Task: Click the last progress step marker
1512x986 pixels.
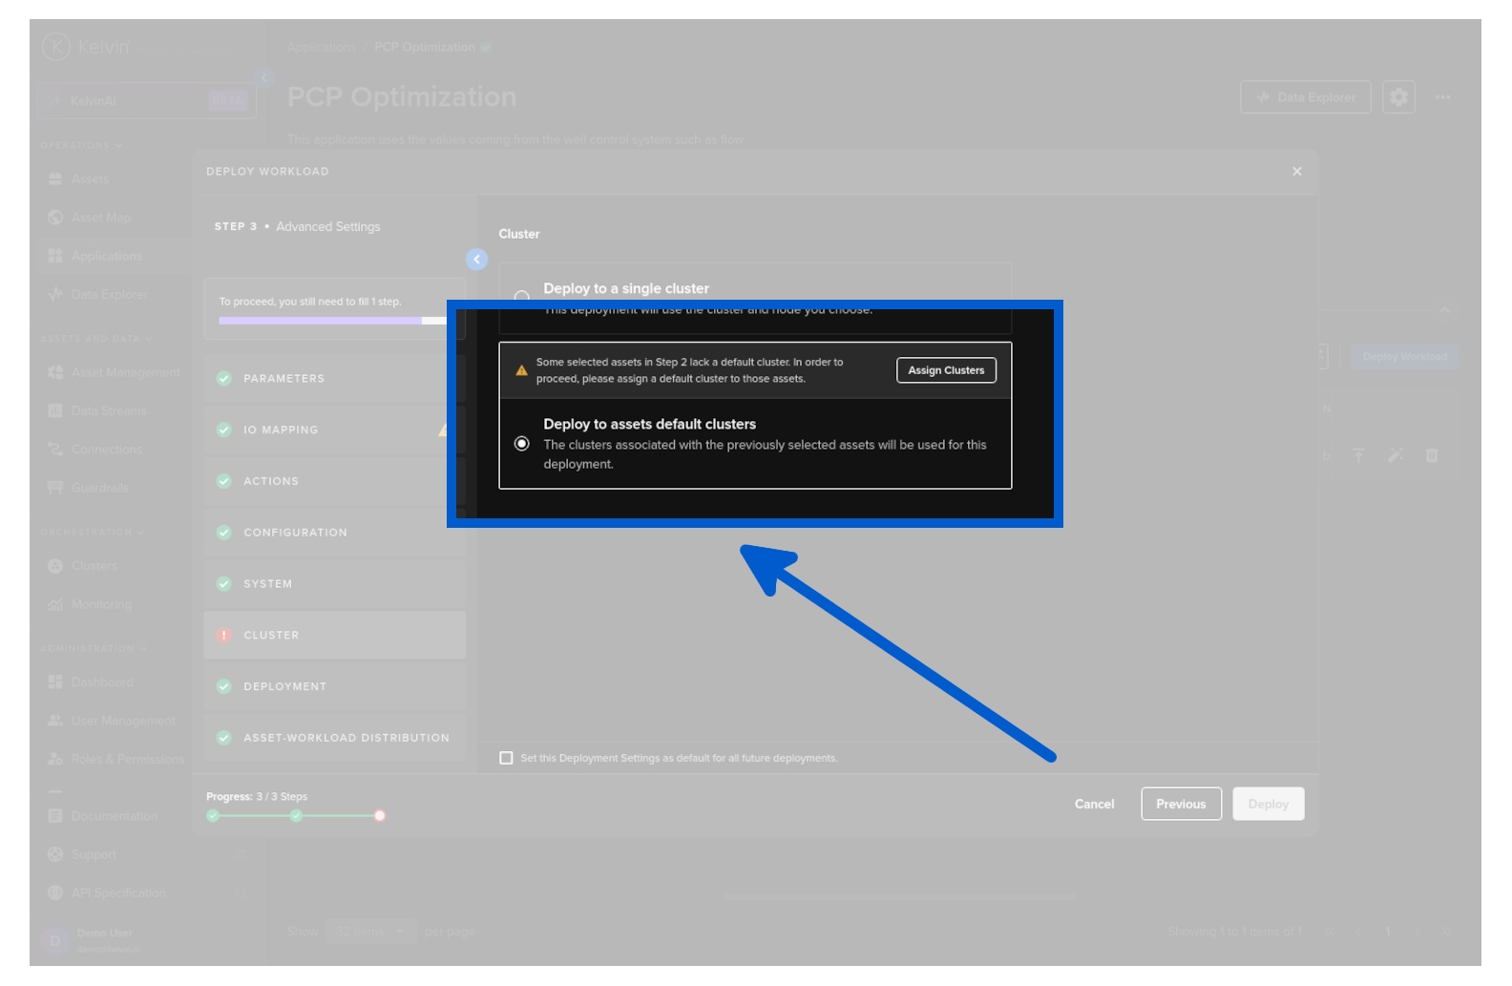Action: pos(380,815)
